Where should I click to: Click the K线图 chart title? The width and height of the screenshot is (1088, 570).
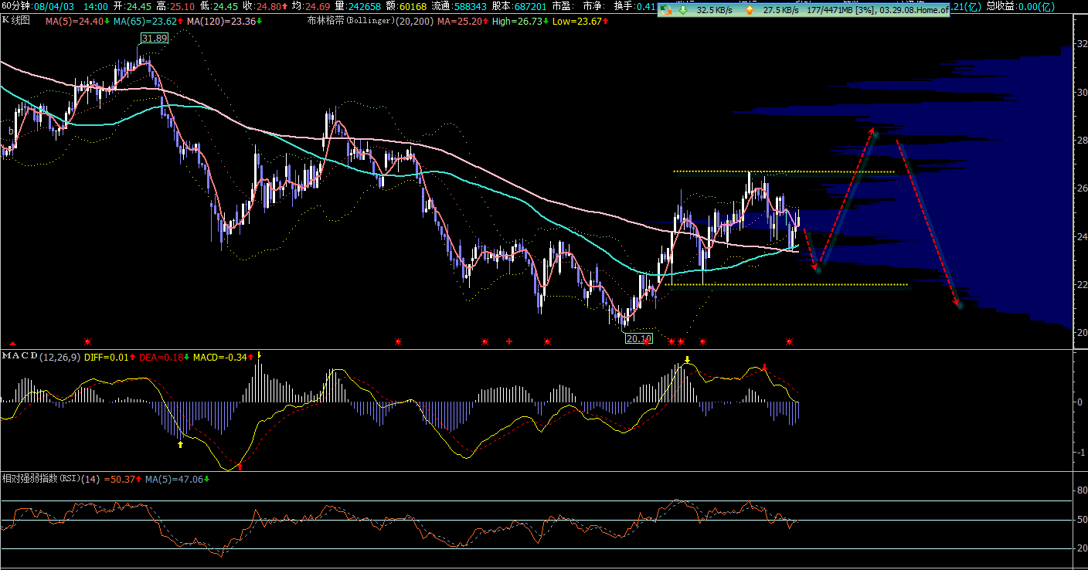(x=16, y=20)
